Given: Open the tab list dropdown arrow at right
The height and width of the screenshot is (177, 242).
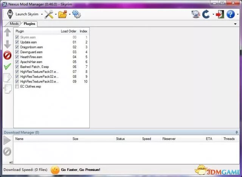Looking at the screenshot, I should point(235,24).
